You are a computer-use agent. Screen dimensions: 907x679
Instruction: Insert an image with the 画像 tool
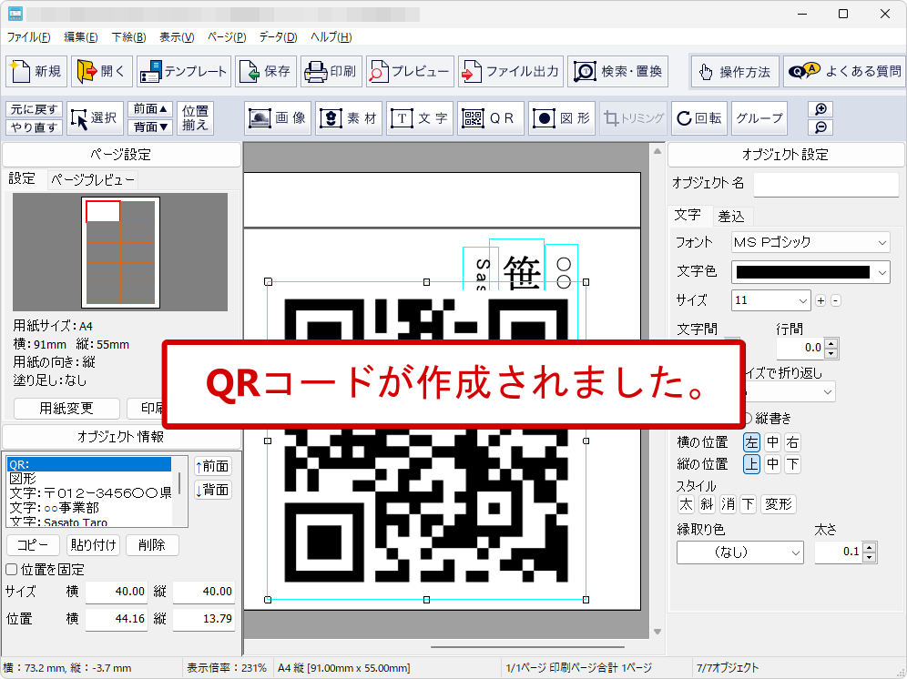pyautogui.click(x=278, y=118)
